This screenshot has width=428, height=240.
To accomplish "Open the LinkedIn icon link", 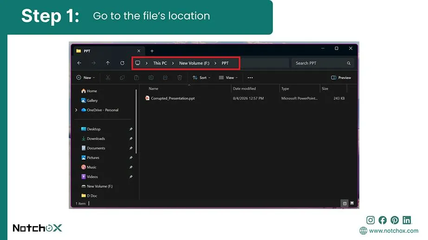I will [407, 220].
